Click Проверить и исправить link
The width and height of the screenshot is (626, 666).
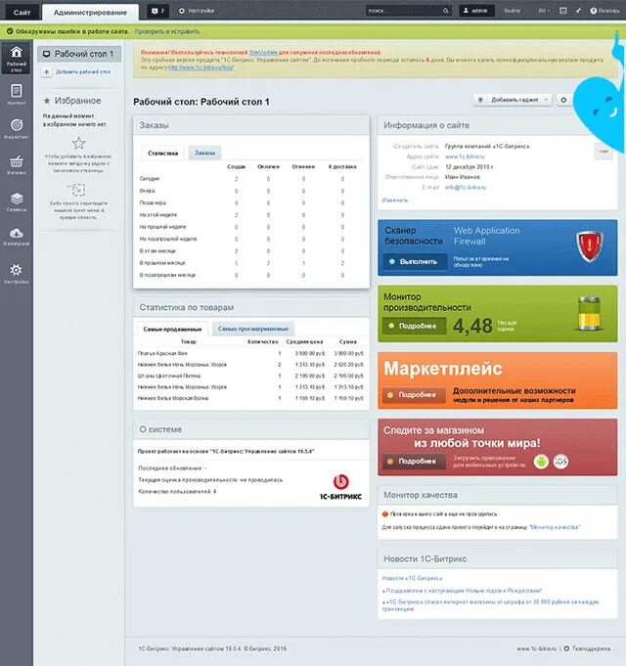click(167, 31)
